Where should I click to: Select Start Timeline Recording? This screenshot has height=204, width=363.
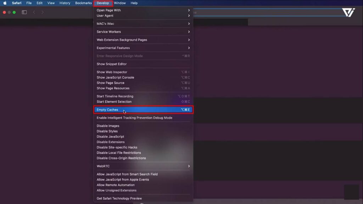(x=143, y=96)
